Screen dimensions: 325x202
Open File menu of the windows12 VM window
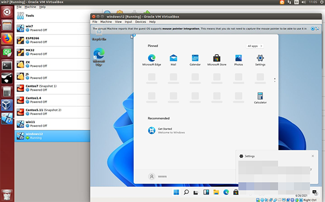(95, 22)
